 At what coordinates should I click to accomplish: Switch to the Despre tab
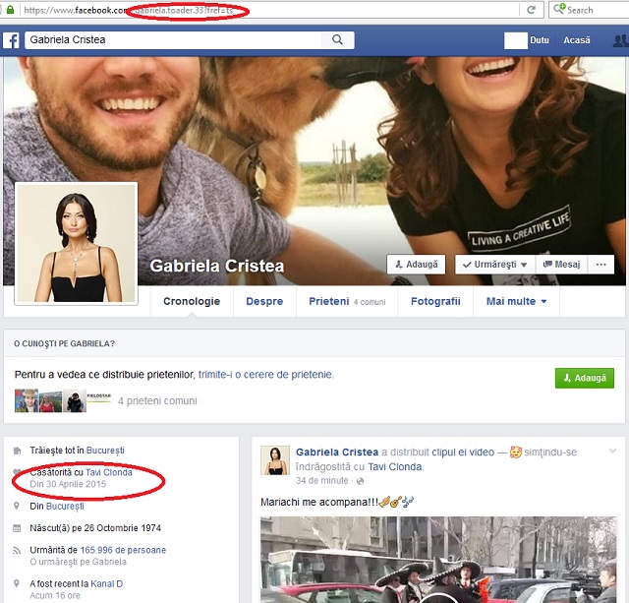(x=264, y=301)
